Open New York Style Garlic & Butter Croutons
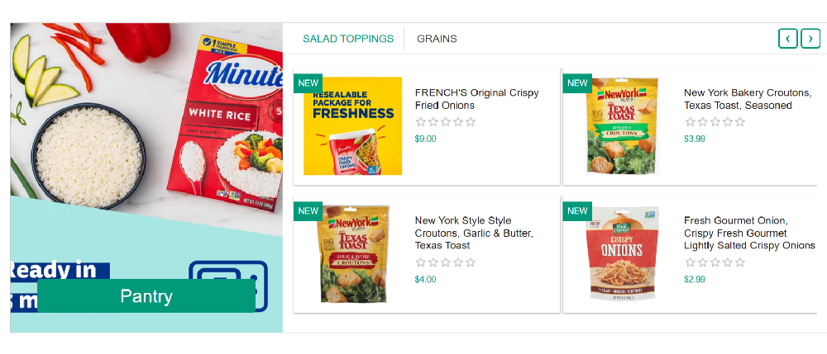Viewport: 827px width, 354px height. (474, 233)
